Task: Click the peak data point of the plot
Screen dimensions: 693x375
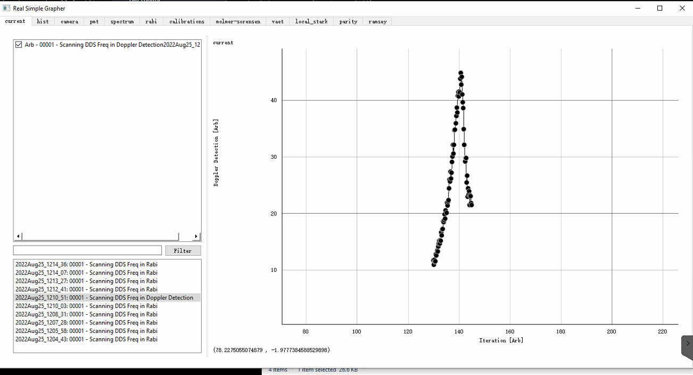Action: (x=460, y=73)
